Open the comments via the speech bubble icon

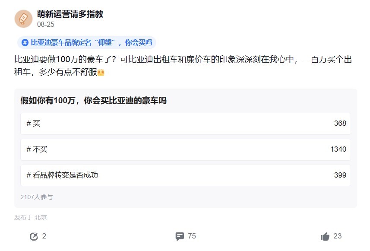(180, 236)
